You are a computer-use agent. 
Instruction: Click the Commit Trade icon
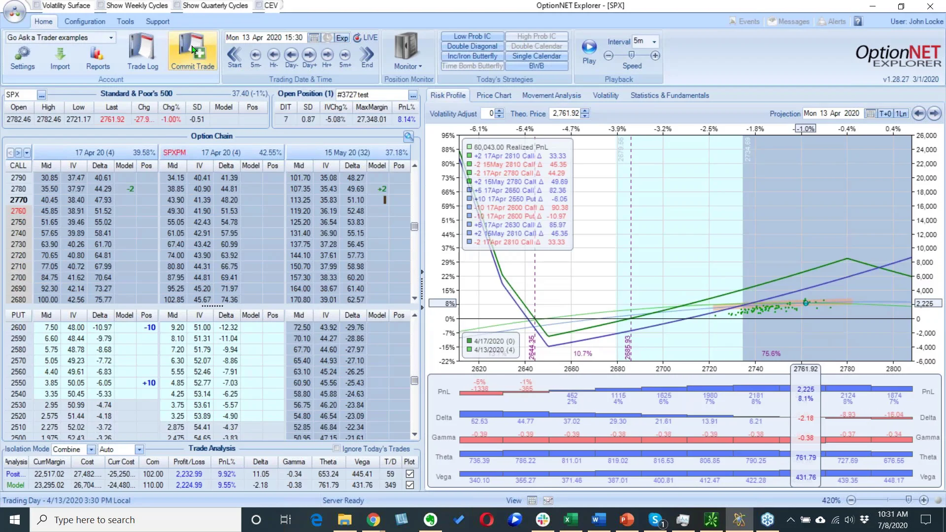[x=193, y=52]
